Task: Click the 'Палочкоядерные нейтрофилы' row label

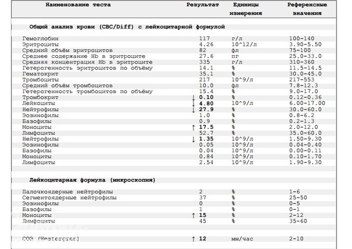Action: coord(68,192)
